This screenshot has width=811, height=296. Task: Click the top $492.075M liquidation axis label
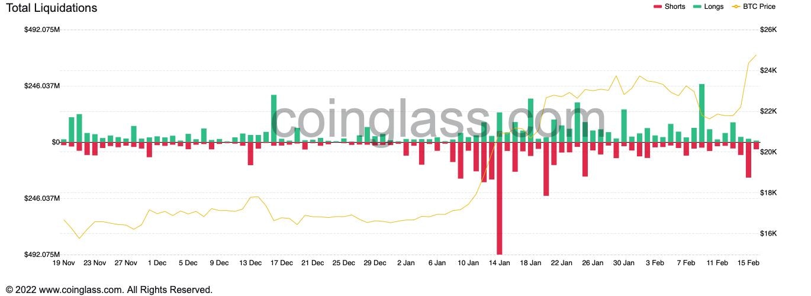point(41,30)
